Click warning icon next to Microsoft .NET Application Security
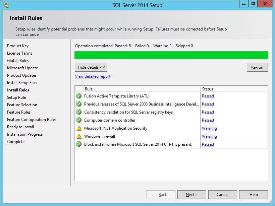The width and height of the screenshot is (275, 206). [79, 128]
